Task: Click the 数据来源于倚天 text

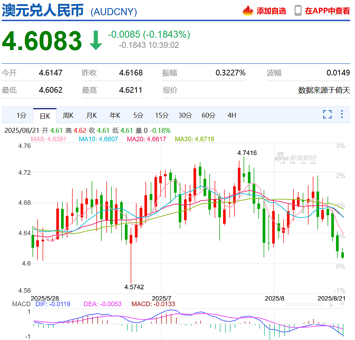Action: [324, 90]
